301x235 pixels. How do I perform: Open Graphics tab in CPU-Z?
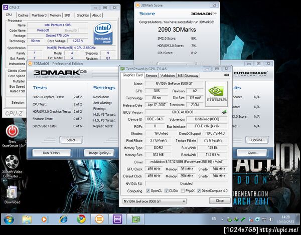point(83,15)
